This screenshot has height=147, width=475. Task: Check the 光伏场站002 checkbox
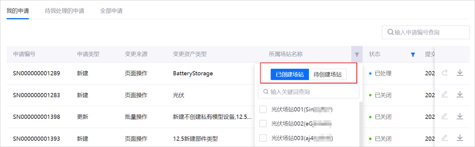pos(263,123)
